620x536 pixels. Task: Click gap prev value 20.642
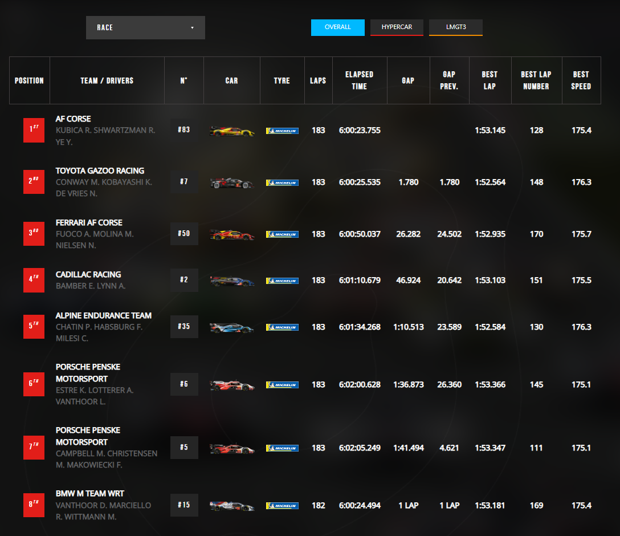(x=449, y=280)
